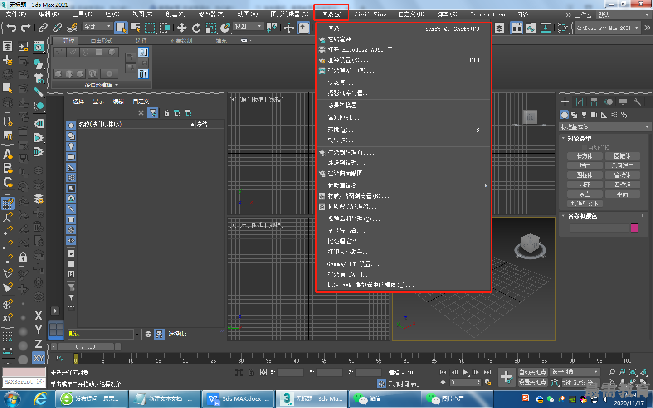Activate the Select and Move tool

pos(182,28)
